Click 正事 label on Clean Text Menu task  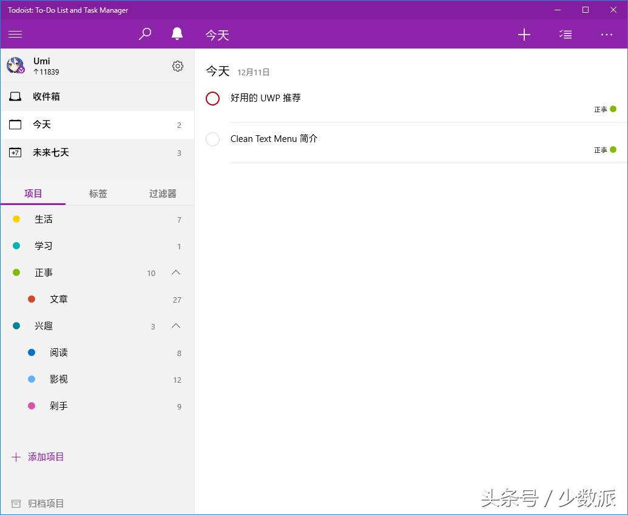(x=600, y=150)
